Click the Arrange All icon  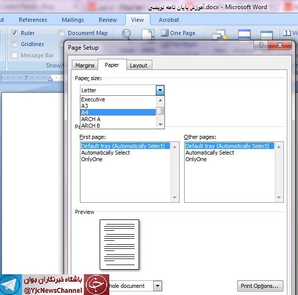pyautogui.click(x=244, y=34)
